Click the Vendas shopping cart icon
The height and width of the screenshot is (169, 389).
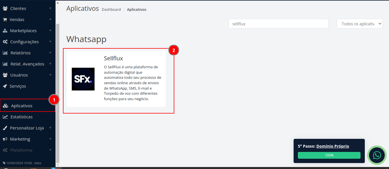5,20
